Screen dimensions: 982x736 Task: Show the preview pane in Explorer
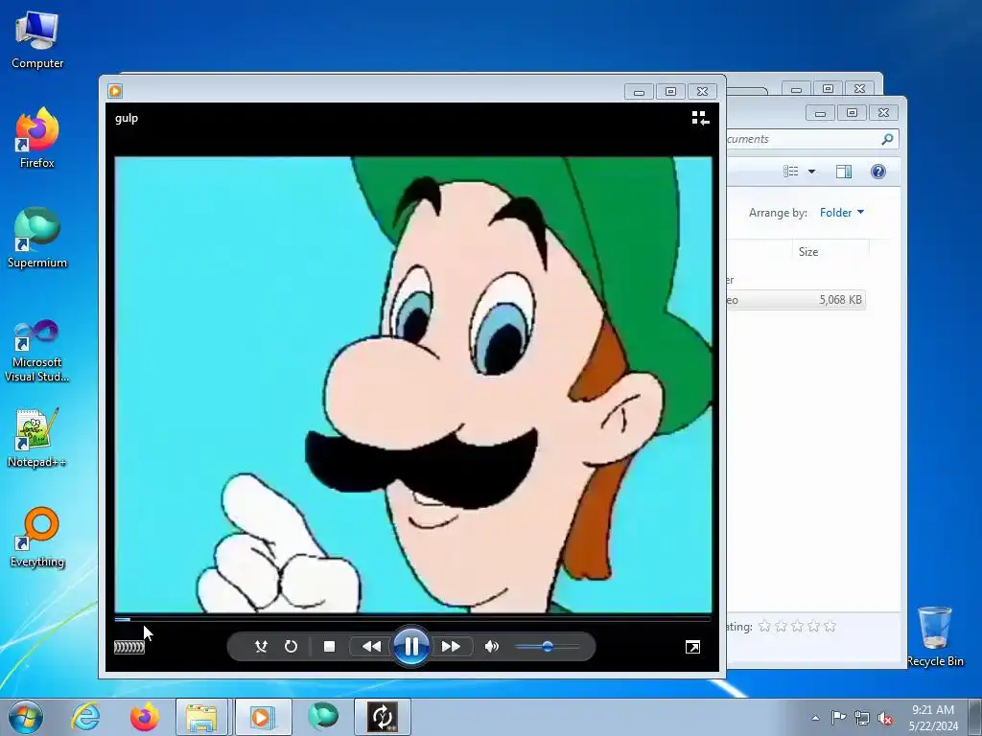(844, 172)
